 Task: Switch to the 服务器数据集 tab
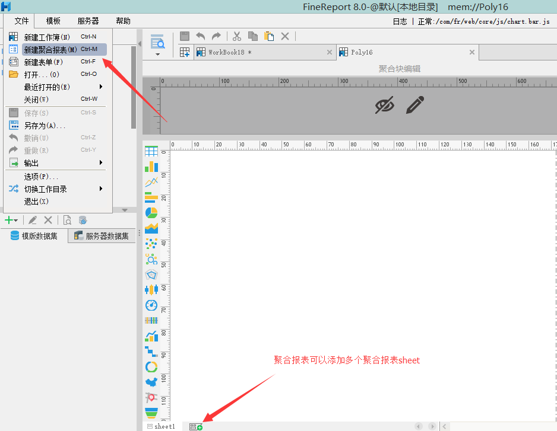click(x=102, y=236)
